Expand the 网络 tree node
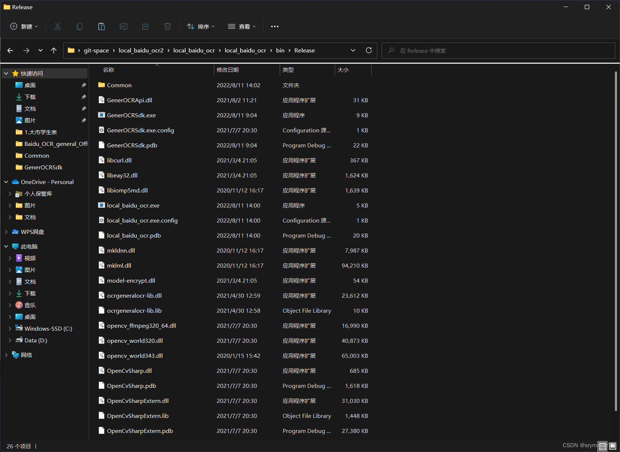 coord(6,355)
